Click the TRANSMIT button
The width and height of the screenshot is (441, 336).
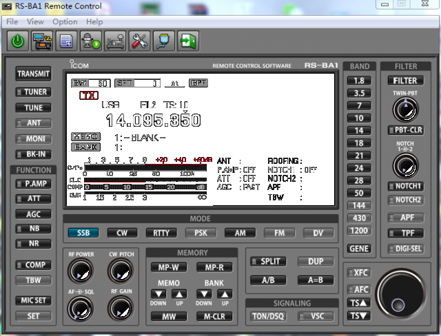[34, 74]
